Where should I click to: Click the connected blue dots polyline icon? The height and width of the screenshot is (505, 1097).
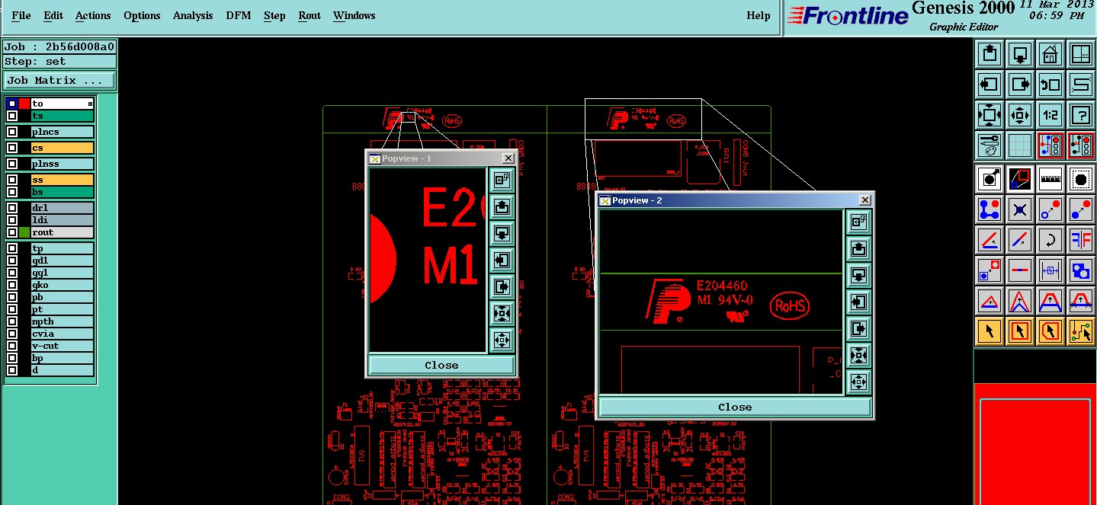click(x=989, y=209)
